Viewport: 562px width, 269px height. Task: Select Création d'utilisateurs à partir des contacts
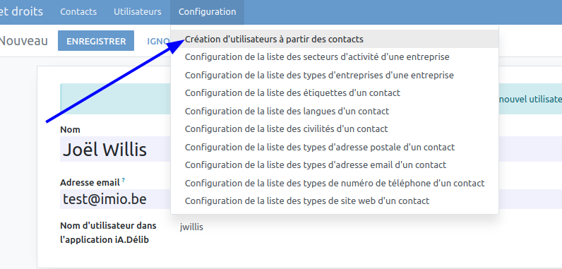[x=335, y=39]
